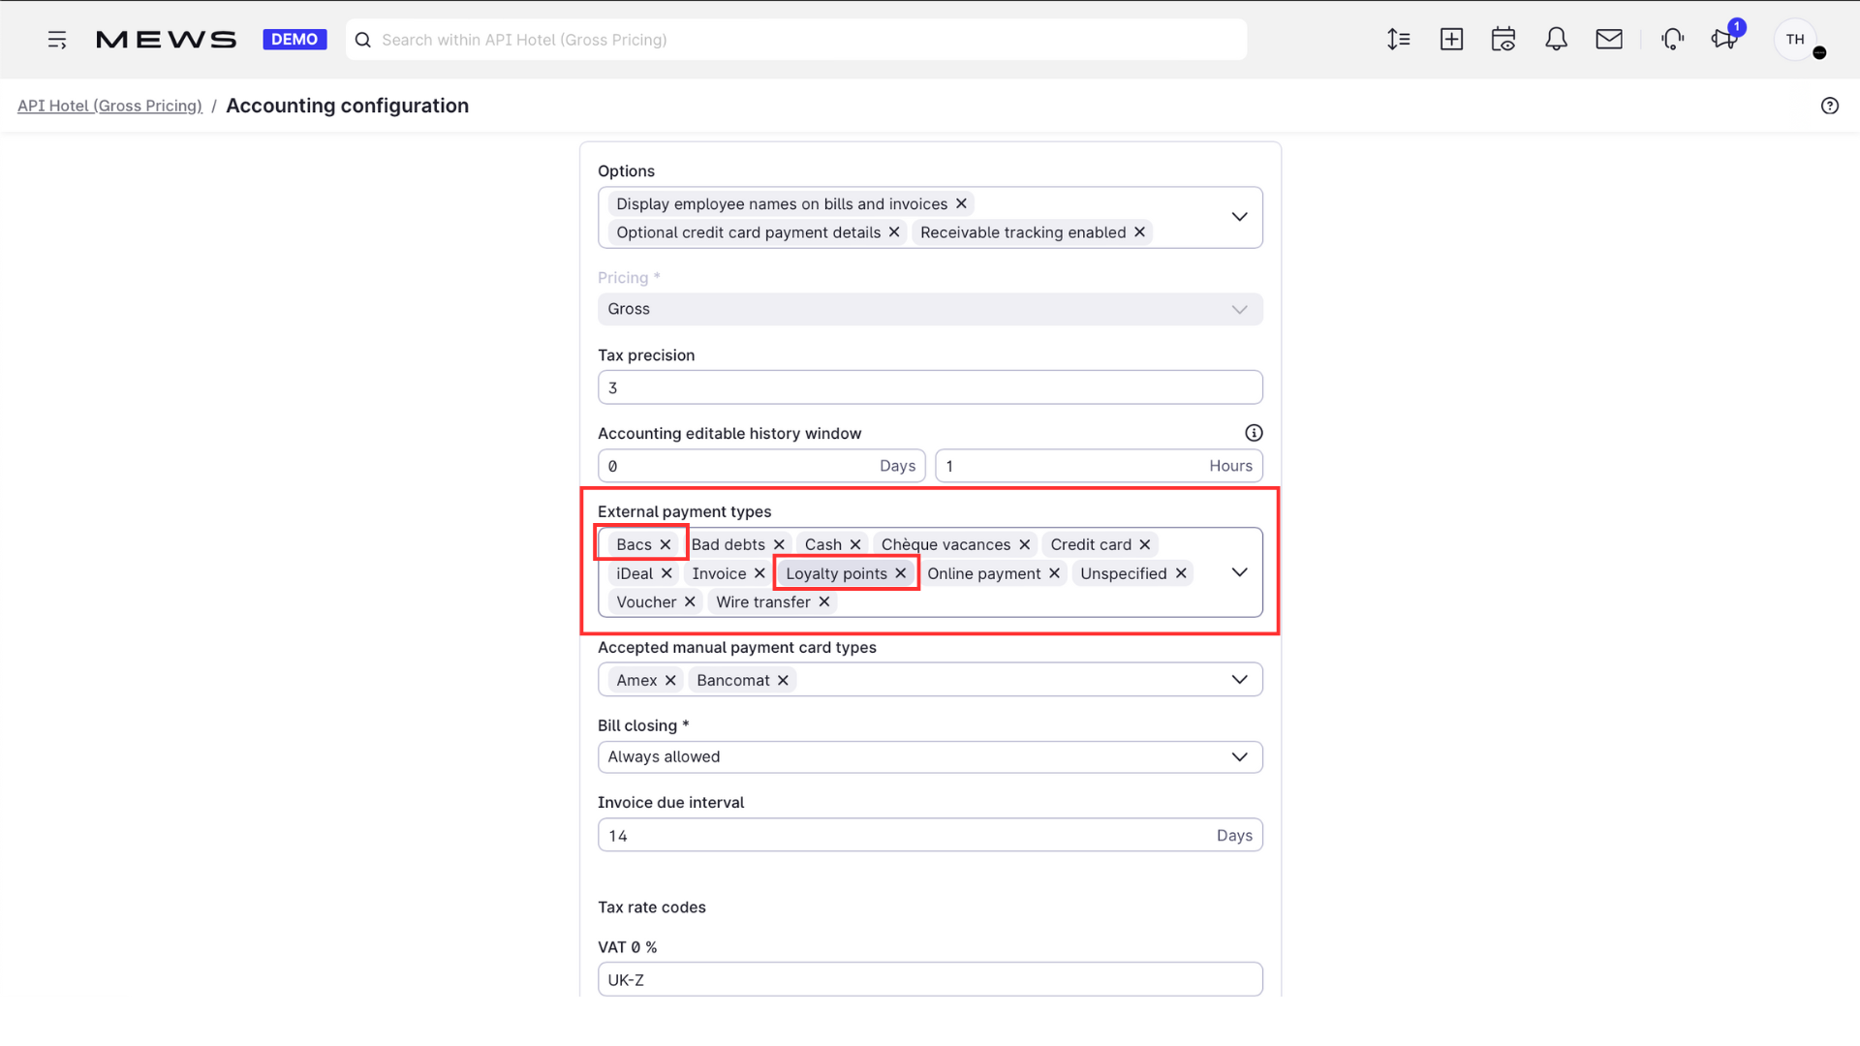
Task: Open the notifications bell
Action: (x=1556, y=40)
